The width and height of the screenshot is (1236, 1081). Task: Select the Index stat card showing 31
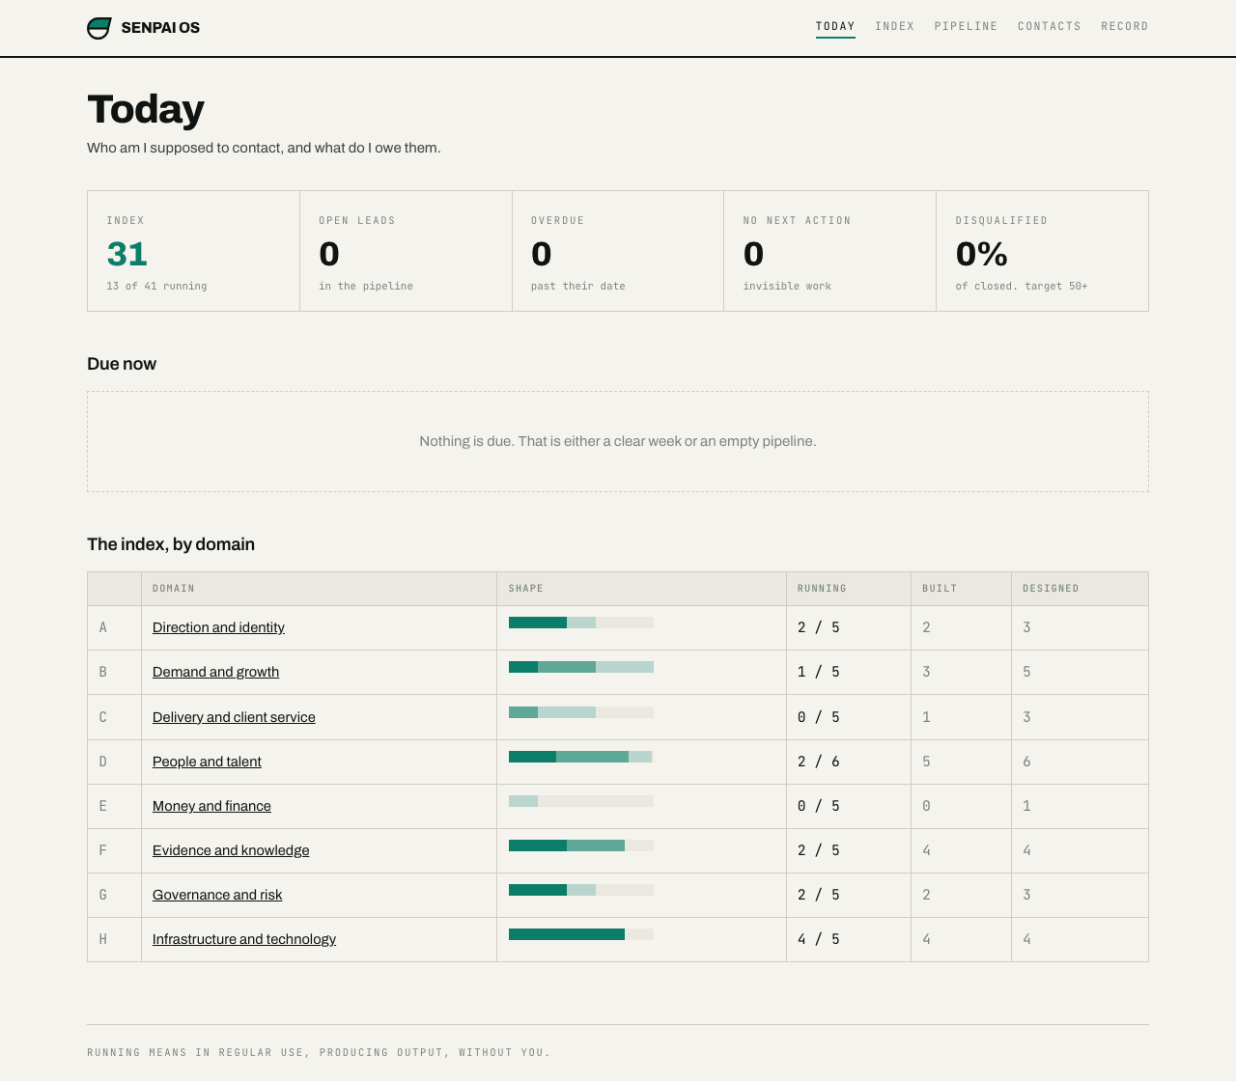point(193,251)
